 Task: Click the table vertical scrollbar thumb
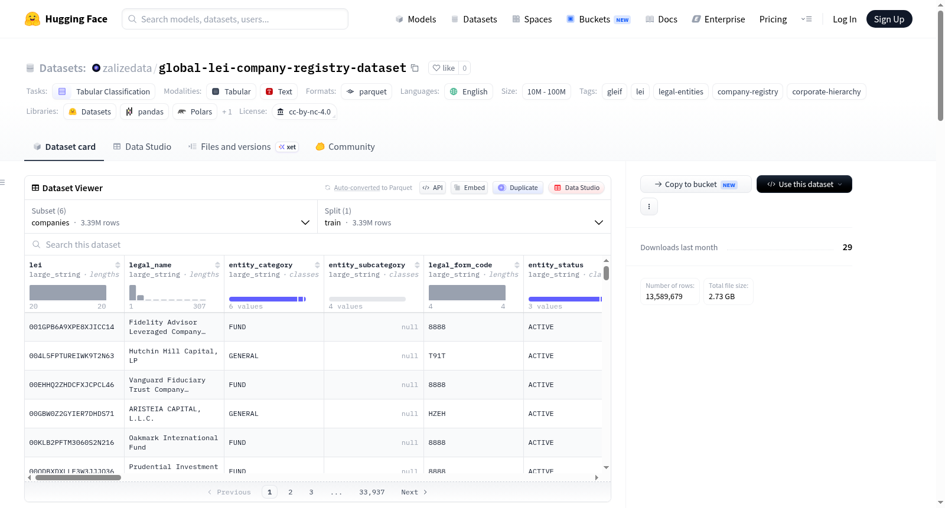[606, 273]
